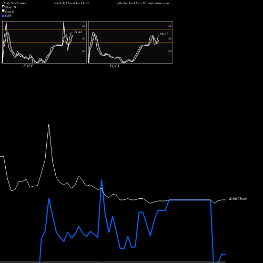Click the 80 axis label on the FAST chart
The height and width of the screenshot is (263, 263).
pyautogui.click(x=84, y=26)
